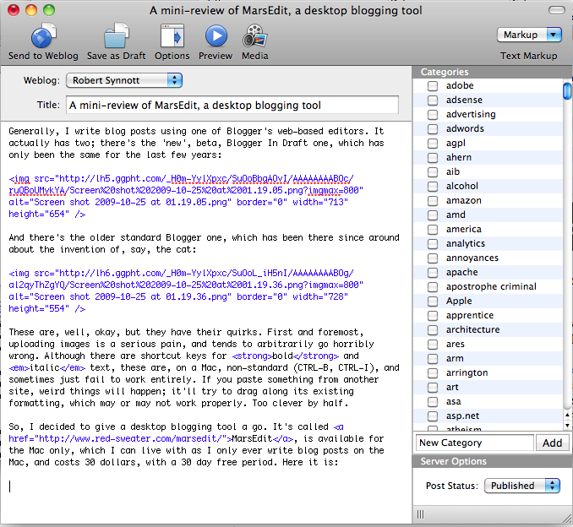Toggle the annoyances category checkbox

click(x=433, y=258)
